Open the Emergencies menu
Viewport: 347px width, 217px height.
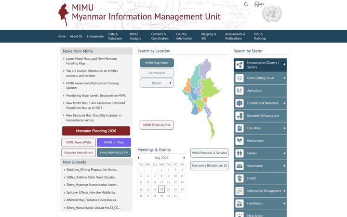coord(95,36)
